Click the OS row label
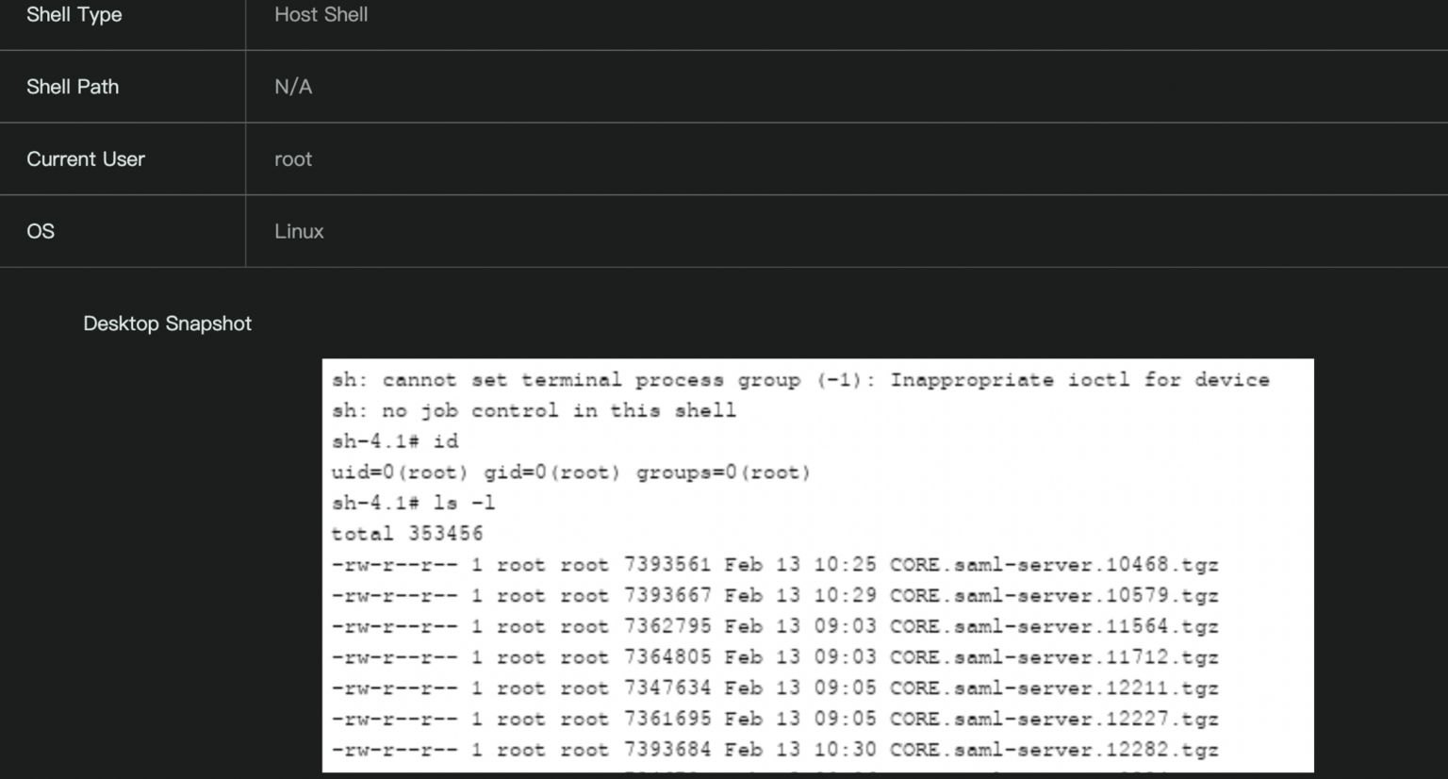The image size is (1448, 779). [x=41, y=231]
